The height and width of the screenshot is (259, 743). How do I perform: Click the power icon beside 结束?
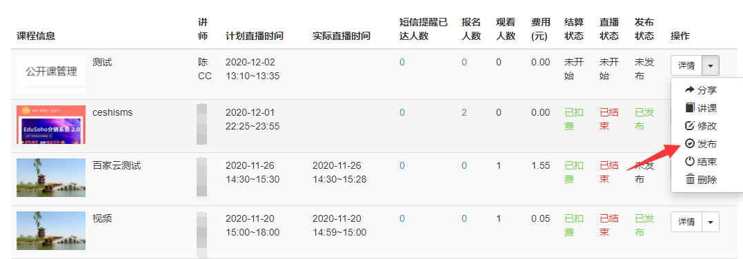[690, 162]
